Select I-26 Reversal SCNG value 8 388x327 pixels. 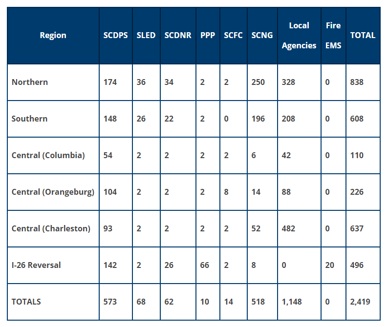tap(254, 265)
